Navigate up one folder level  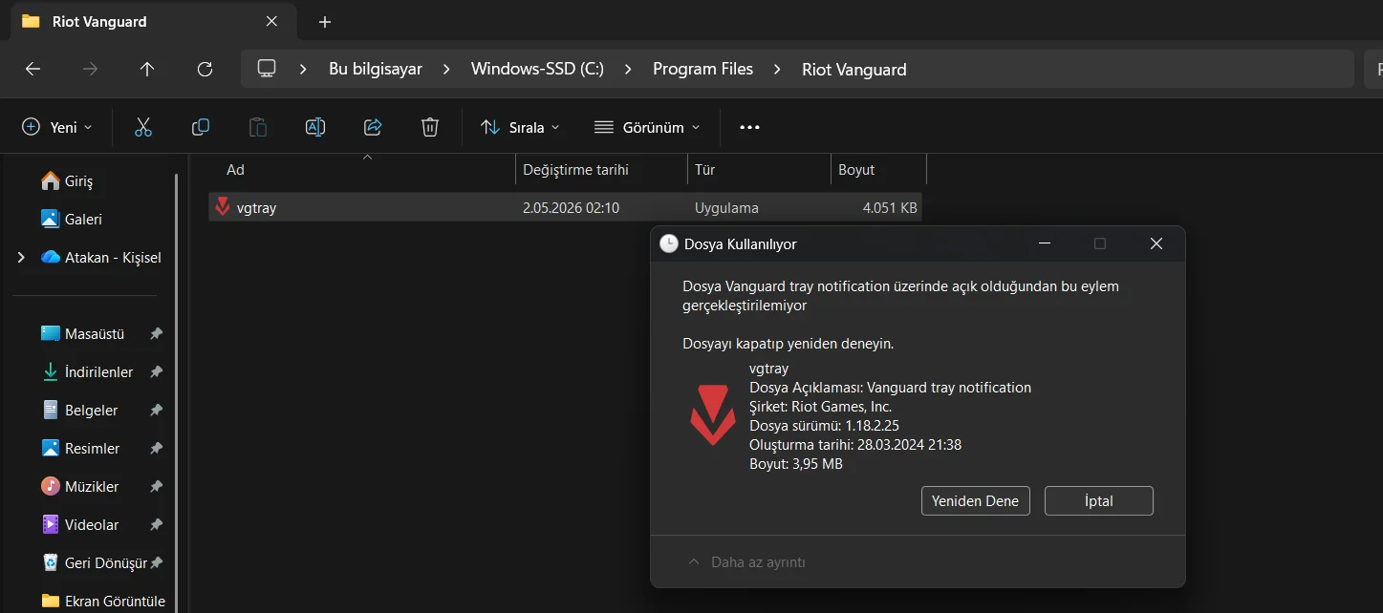pos(147,69)
